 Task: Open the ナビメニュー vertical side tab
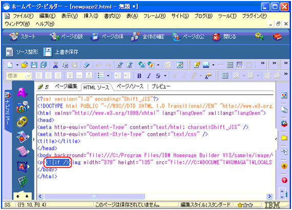(x=8, y=111)
